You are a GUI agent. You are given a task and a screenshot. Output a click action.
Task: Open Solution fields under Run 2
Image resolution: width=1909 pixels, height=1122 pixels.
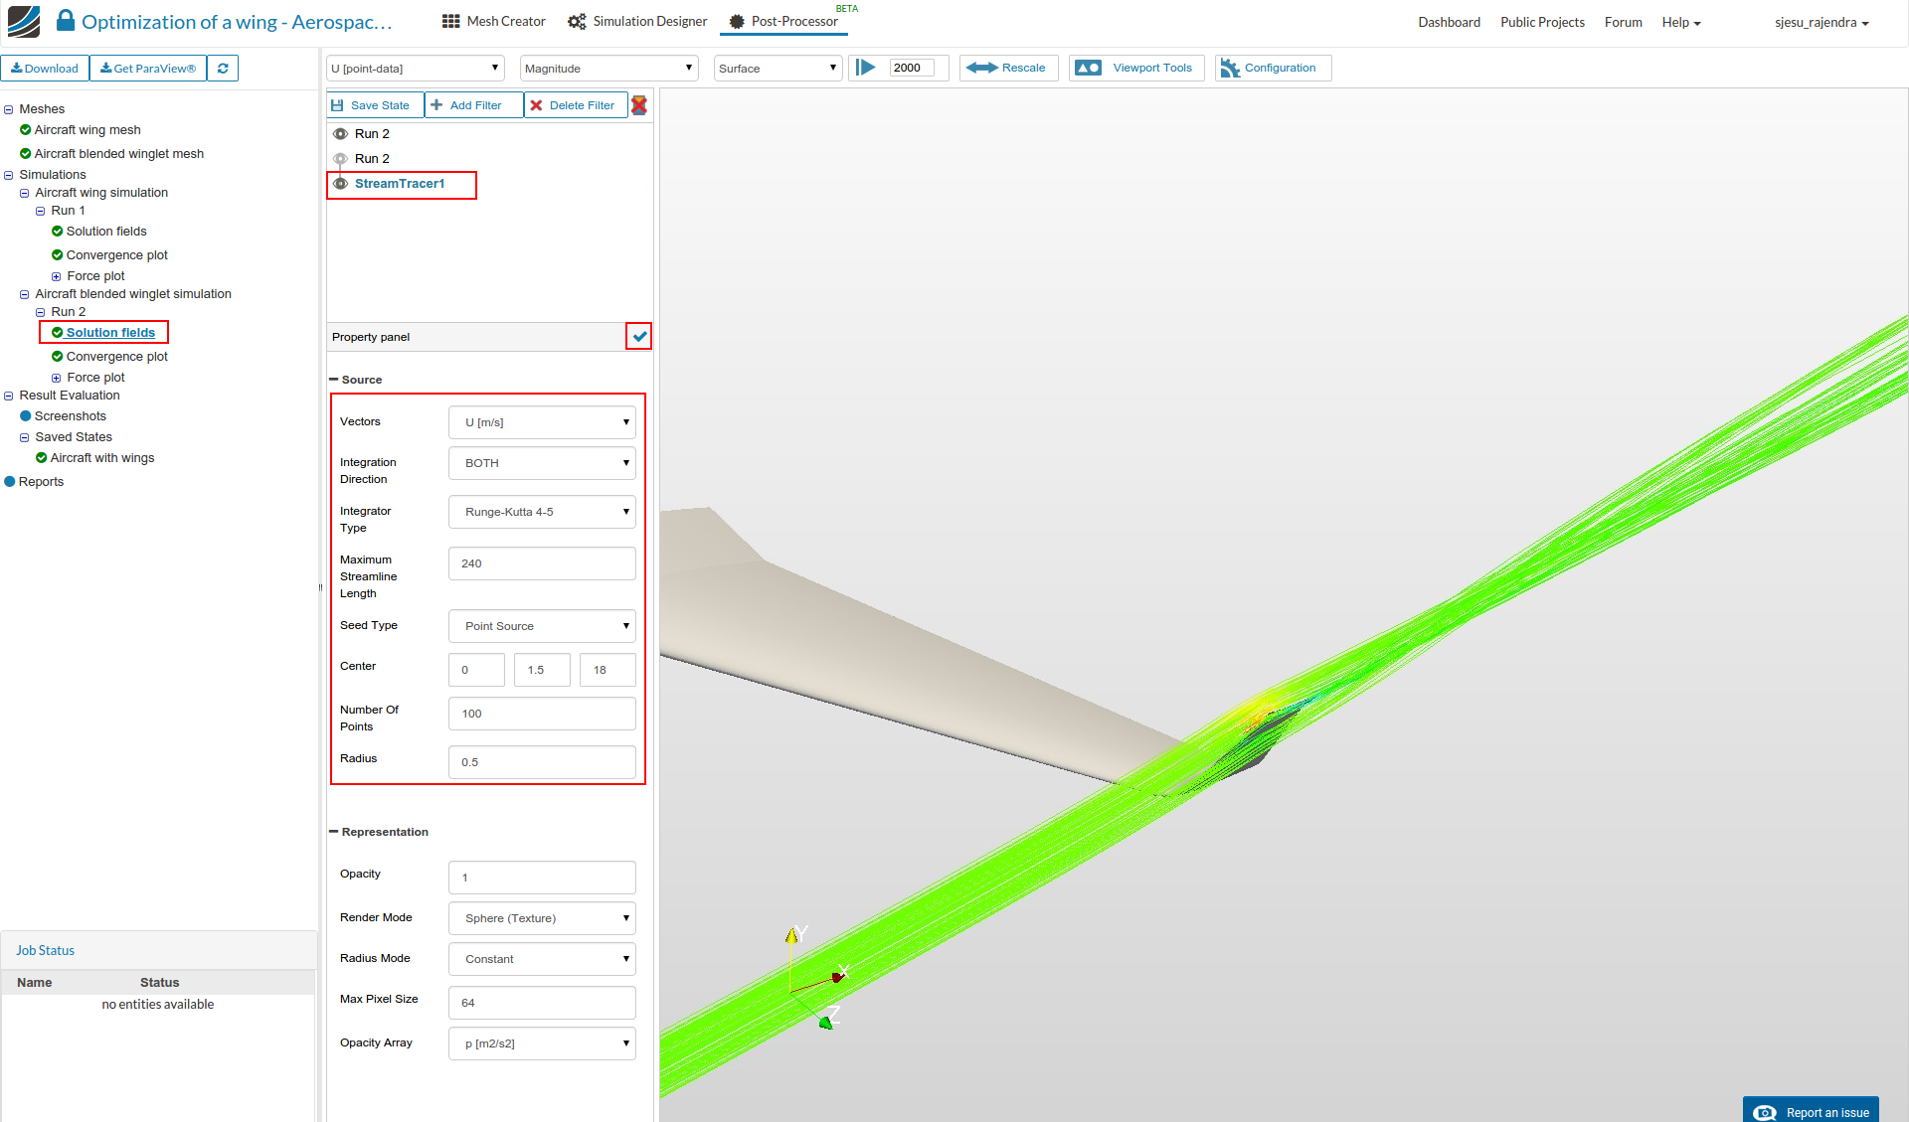110,333
